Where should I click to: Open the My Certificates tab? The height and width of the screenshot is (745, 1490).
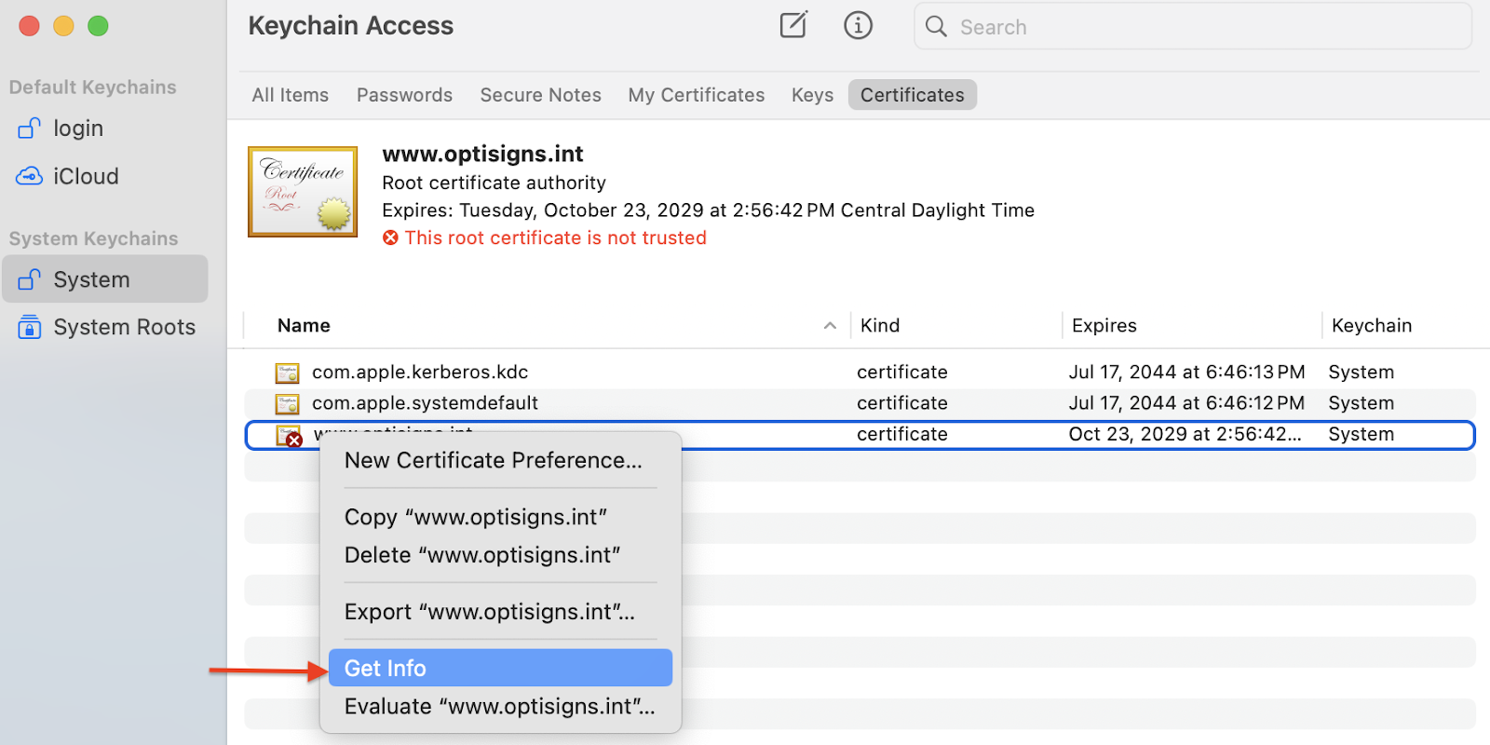(x=696, y=95)
